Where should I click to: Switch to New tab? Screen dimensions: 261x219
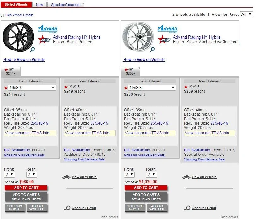point(39,5)
